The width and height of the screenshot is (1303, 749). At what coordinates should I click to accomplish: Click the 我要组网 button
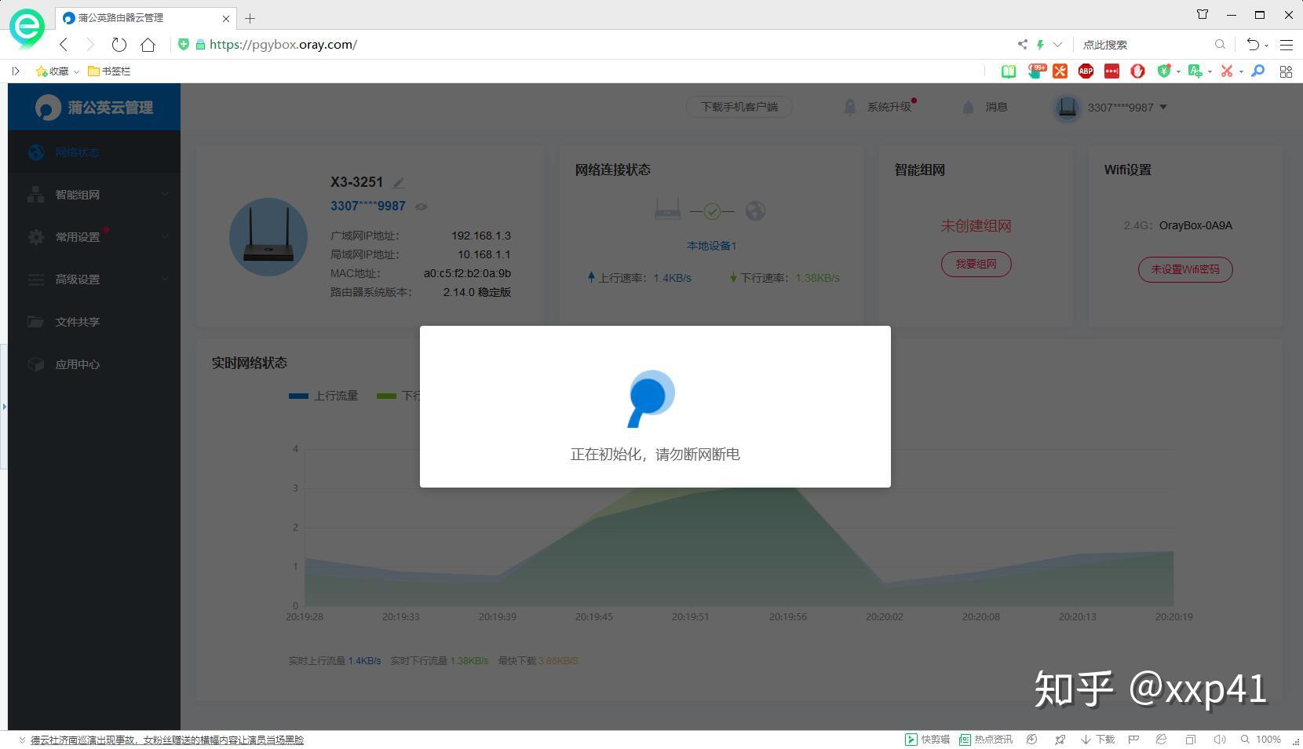click(x=976, y=264)
